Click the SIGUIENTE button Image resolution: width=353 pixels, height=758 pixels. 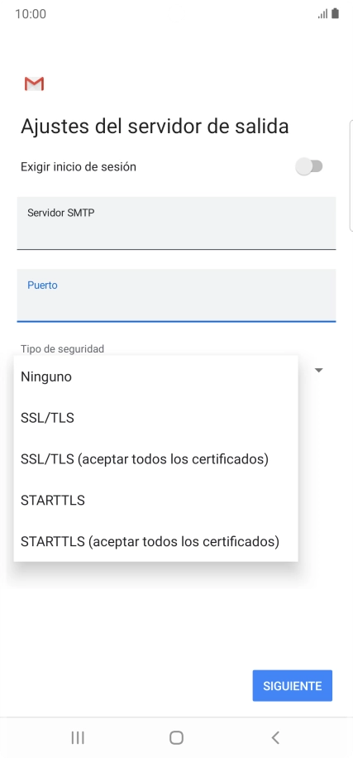pyautogui.click(x=292, y=685)
